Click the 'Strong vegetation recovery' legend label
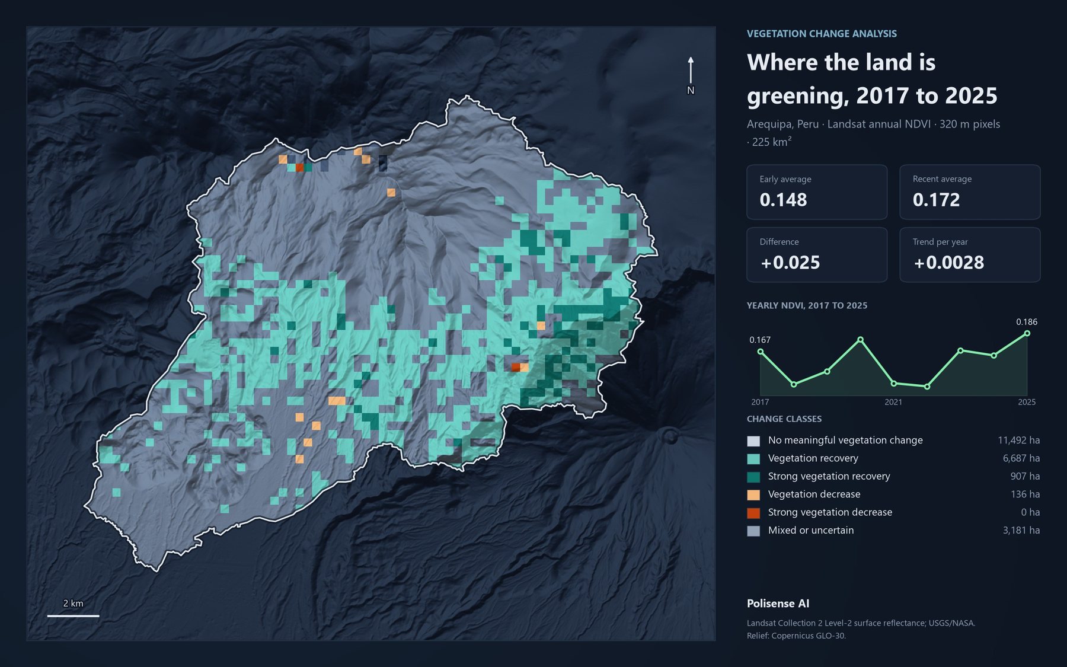 click(829, 476)
